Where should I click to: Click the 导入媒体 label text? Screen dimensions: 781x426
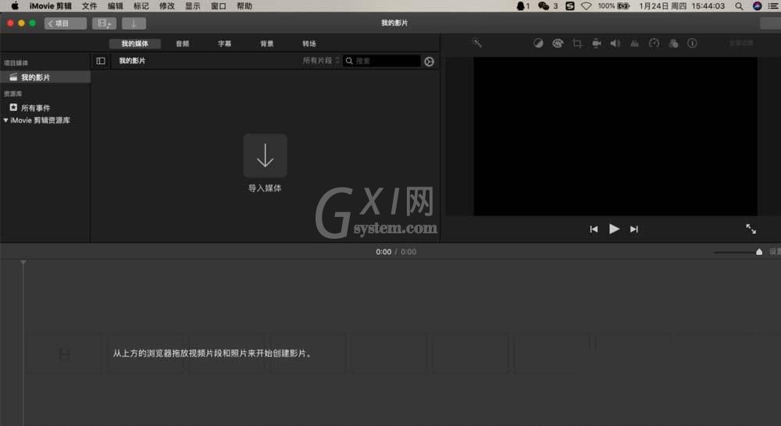[x=265, y=188]
